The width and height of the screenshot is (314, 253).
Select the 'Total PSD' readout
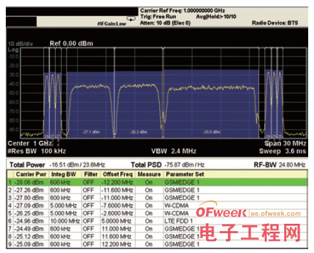[168, 165]
